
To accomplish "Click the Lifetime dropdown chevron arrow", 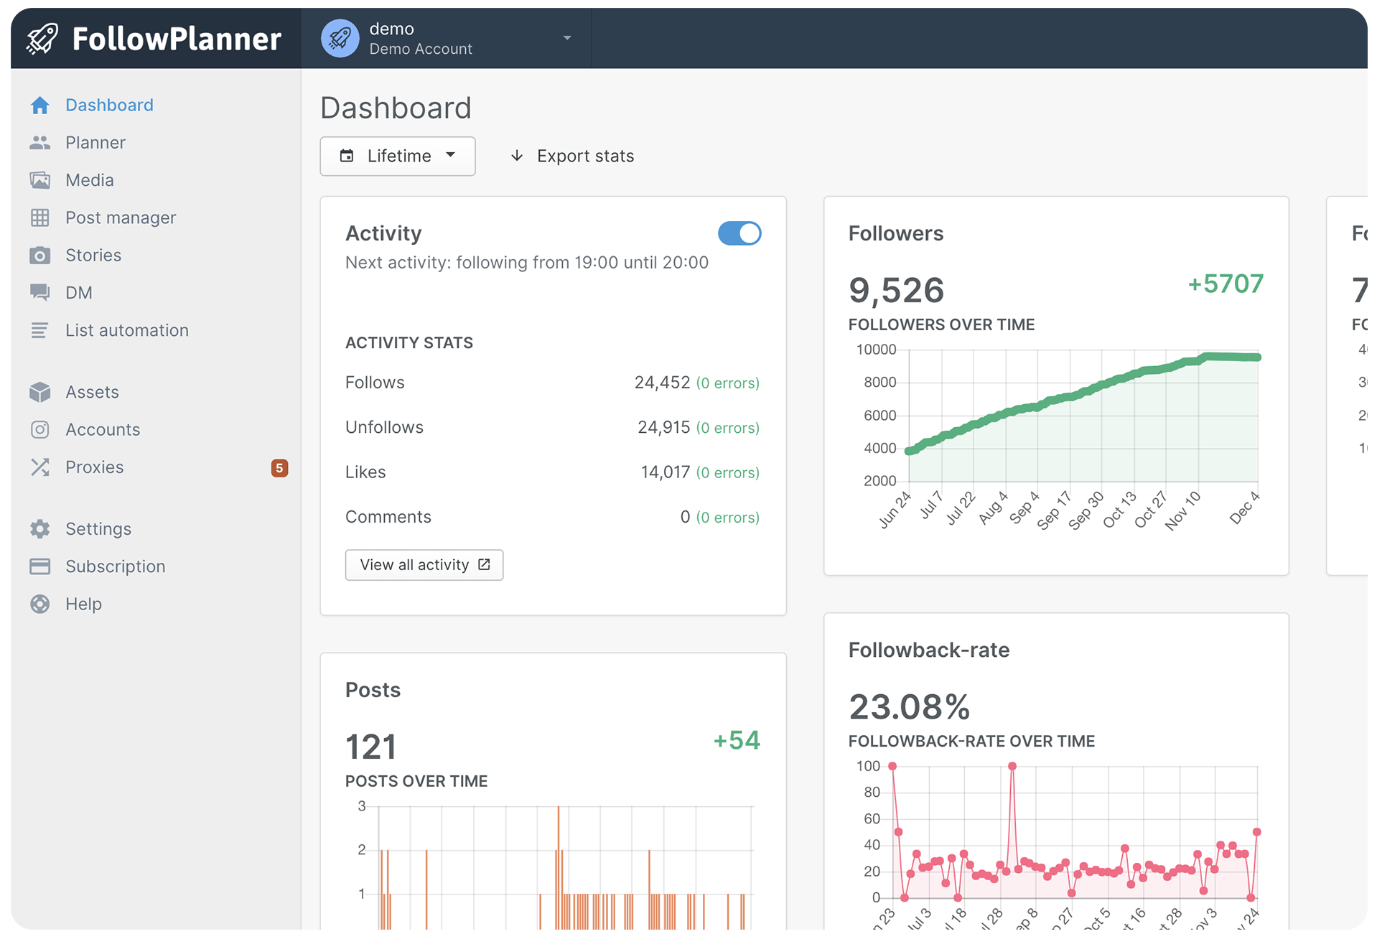I will coord(451,156).
